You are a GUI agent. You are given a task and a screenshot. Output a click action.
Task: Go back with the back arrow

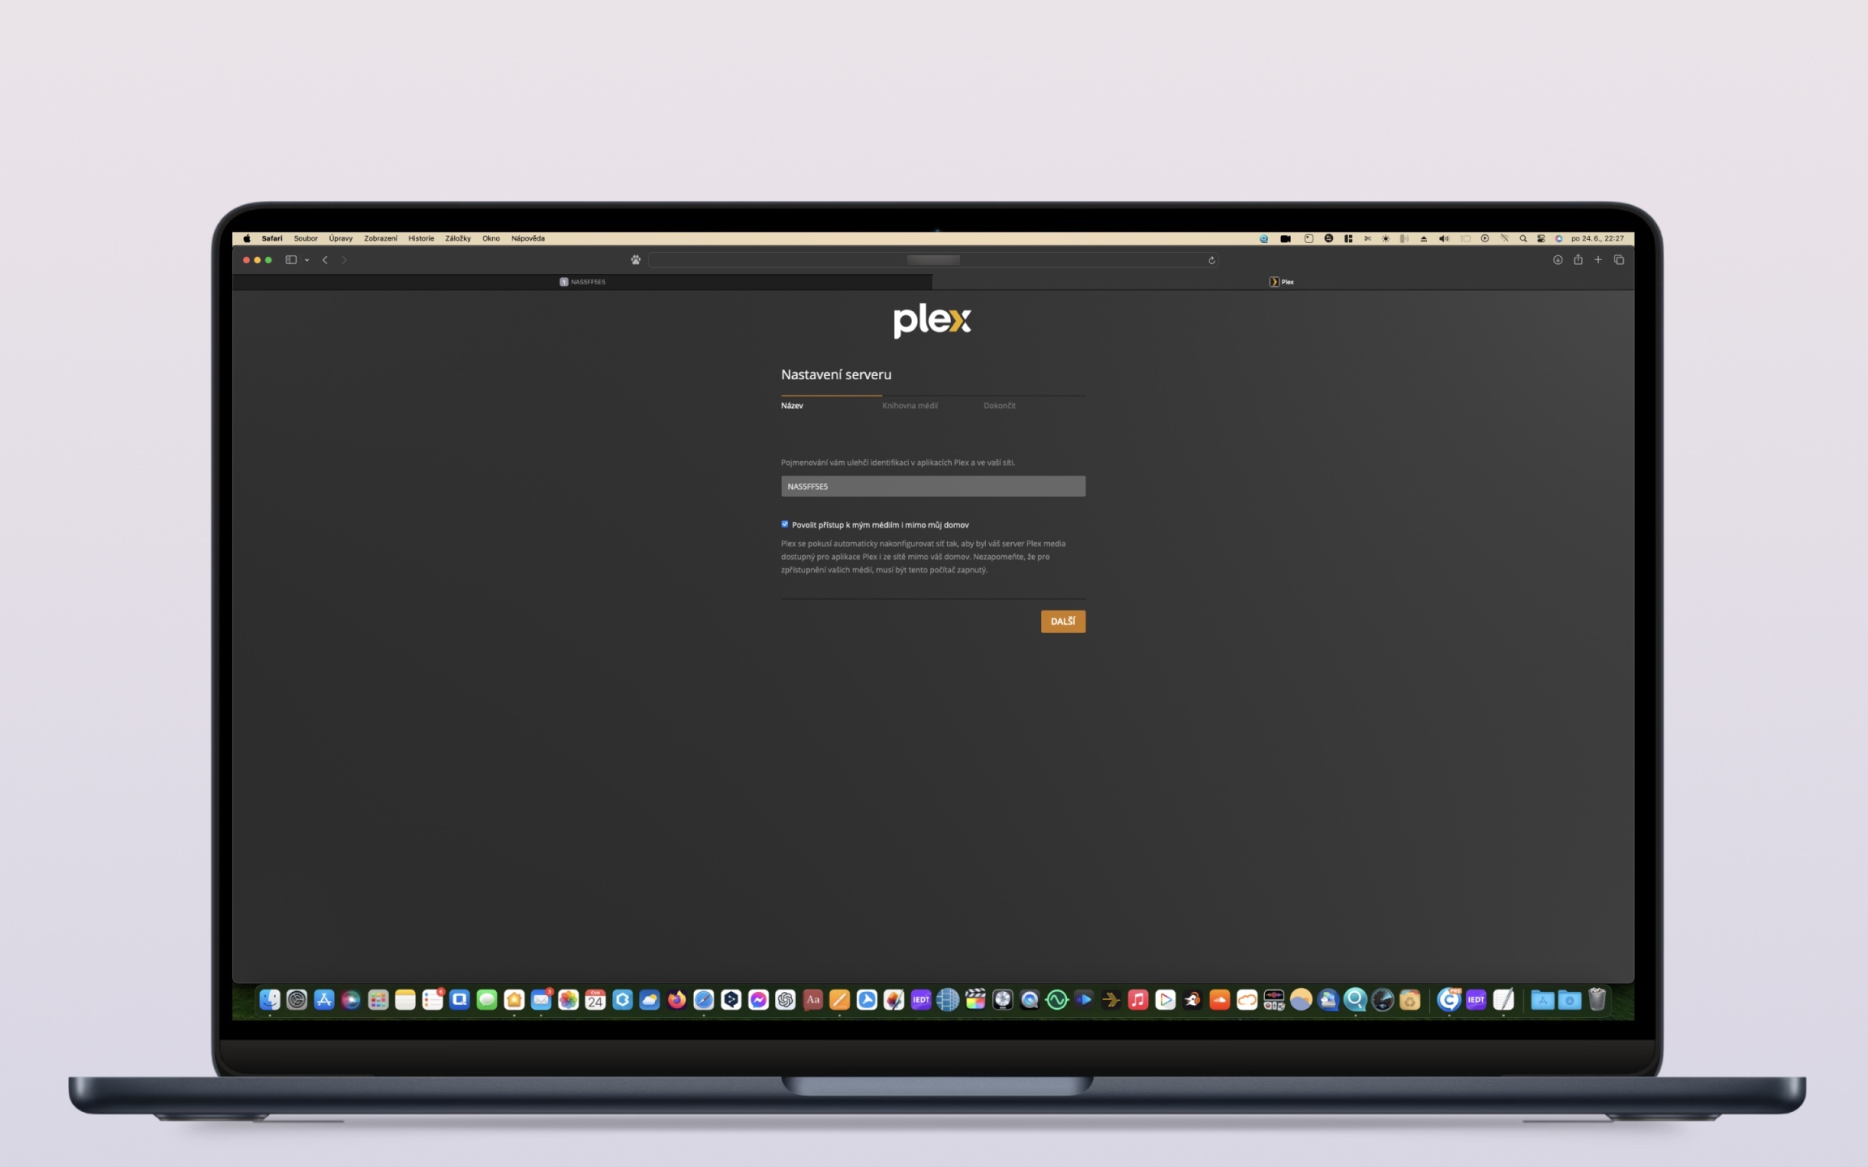[x=325, y=260]
